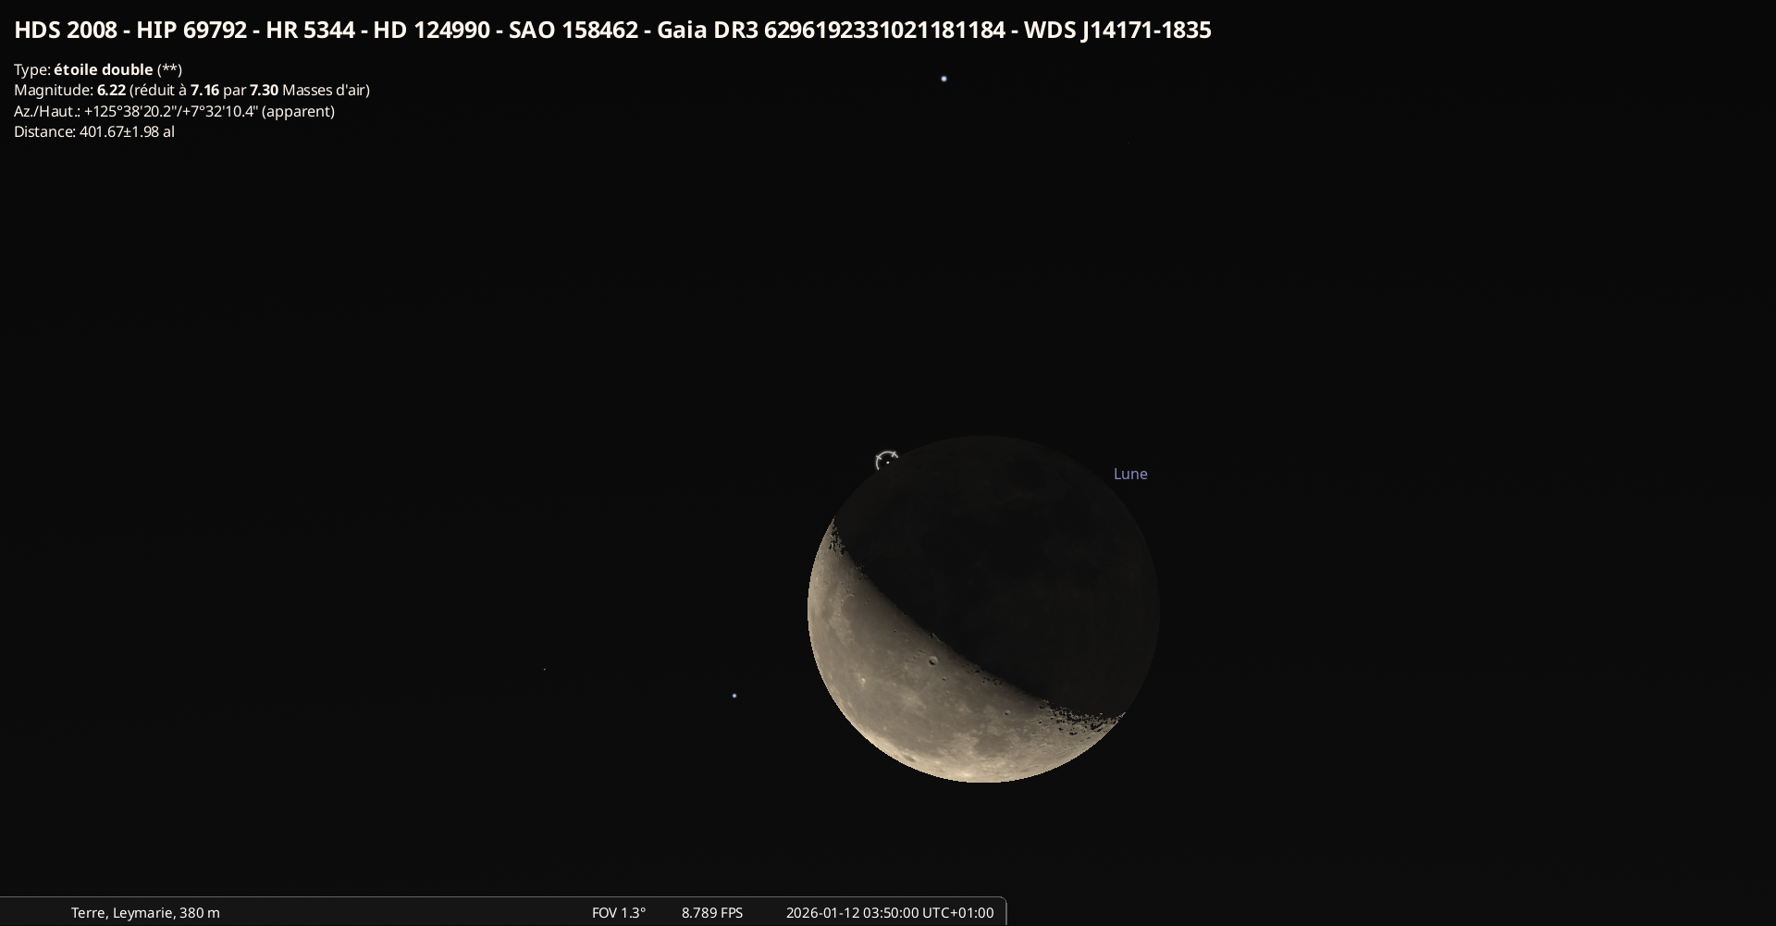Click the date and time in the status bar
1776x926 pixels.
tap(889, 912)
